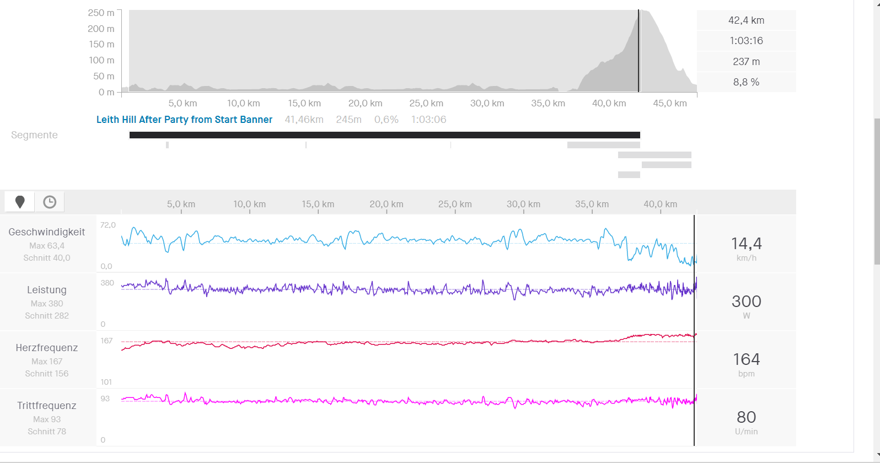This screenshot has width=880, height=463.
Task: Click the Leistung metric label
Action: tap(47, 290)
